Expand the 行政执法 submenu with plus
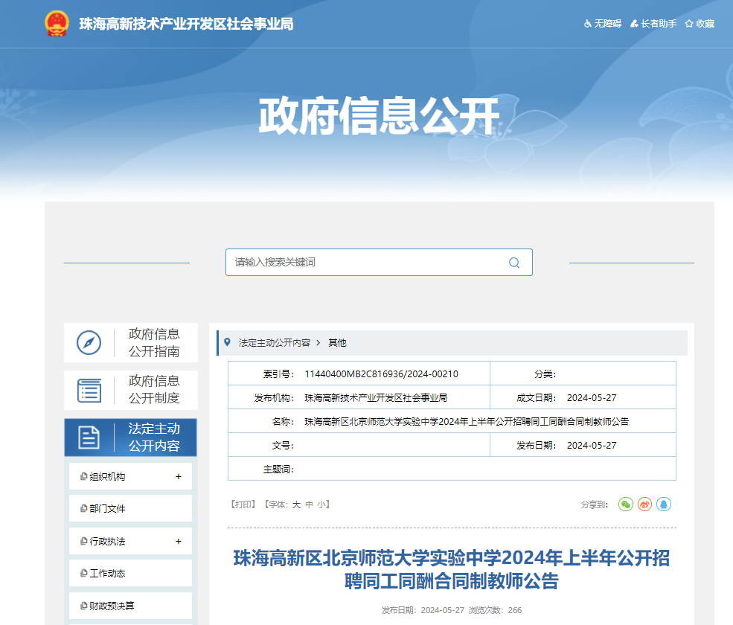Image resolution: width=733 pixels, height=625 pixels. coord(178,541)
